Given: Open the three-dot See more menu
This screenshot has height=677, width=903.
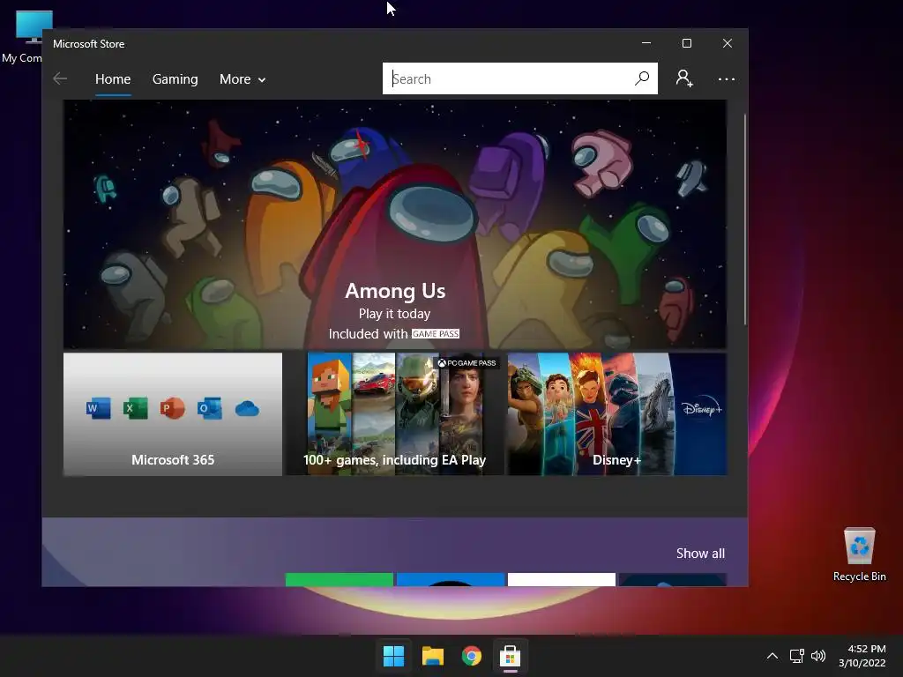Looking at the screenshot, I should (727, 79).
